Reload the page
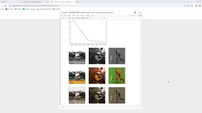202x113 pixels. tap(6, 6)
